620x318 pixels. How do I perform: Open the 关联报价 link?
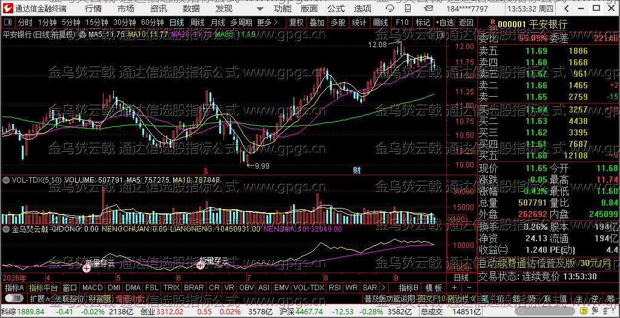point(69,298)
